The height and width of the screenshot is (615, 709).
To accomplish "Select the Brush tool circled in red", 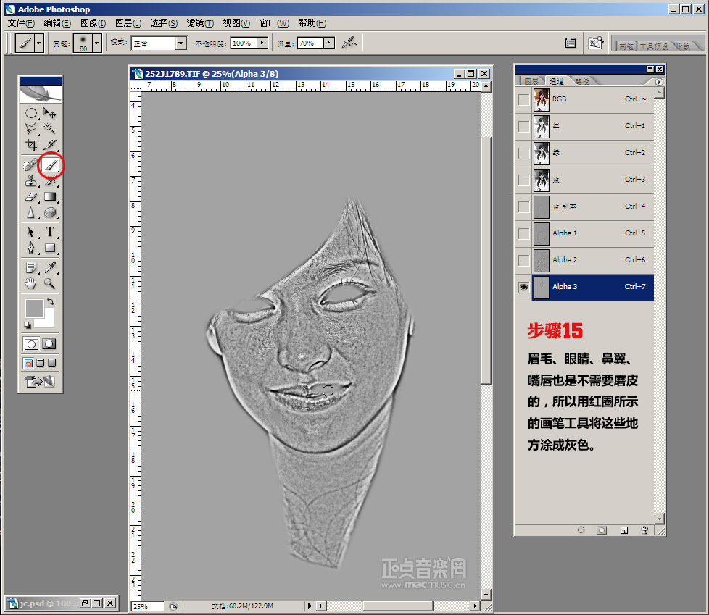I will click(50, 166).
